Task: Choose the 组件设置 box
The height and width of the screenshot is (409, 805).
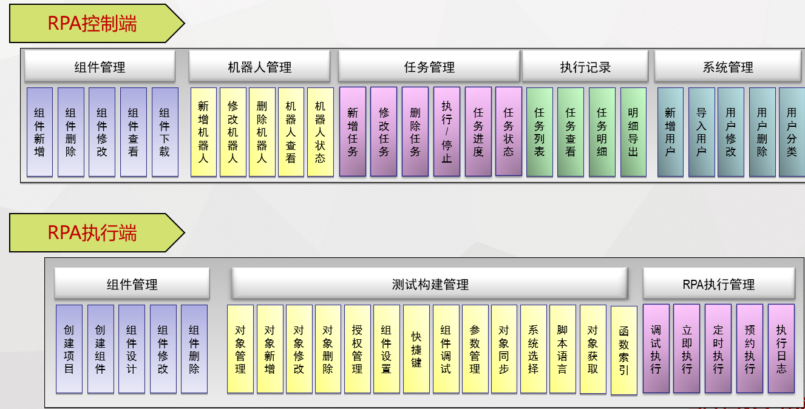Action: pyautogui.click(x=387, y=349)
